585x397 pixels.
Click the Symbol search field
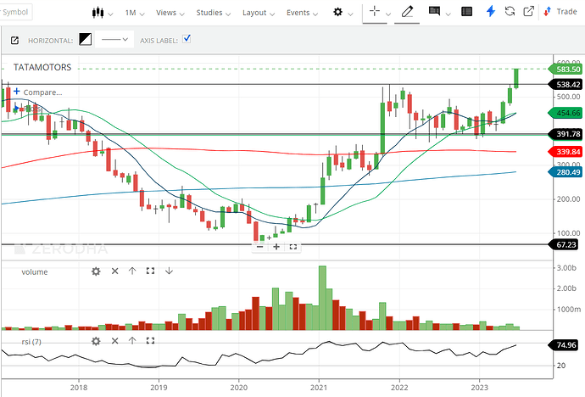click(x=15, y=12)
